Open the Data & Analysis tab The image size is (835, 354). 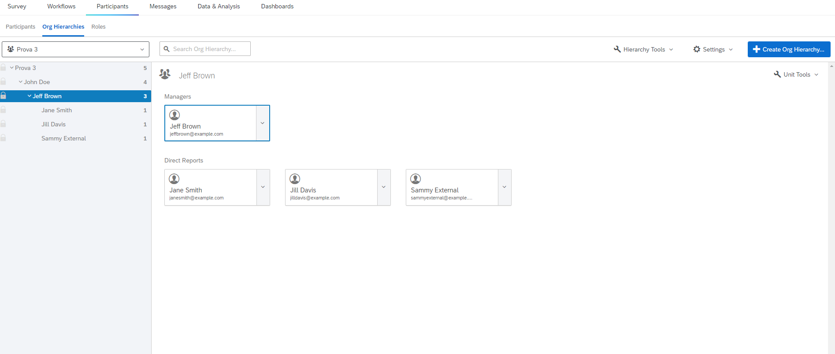pyautogui.click(x=219, y=7)
